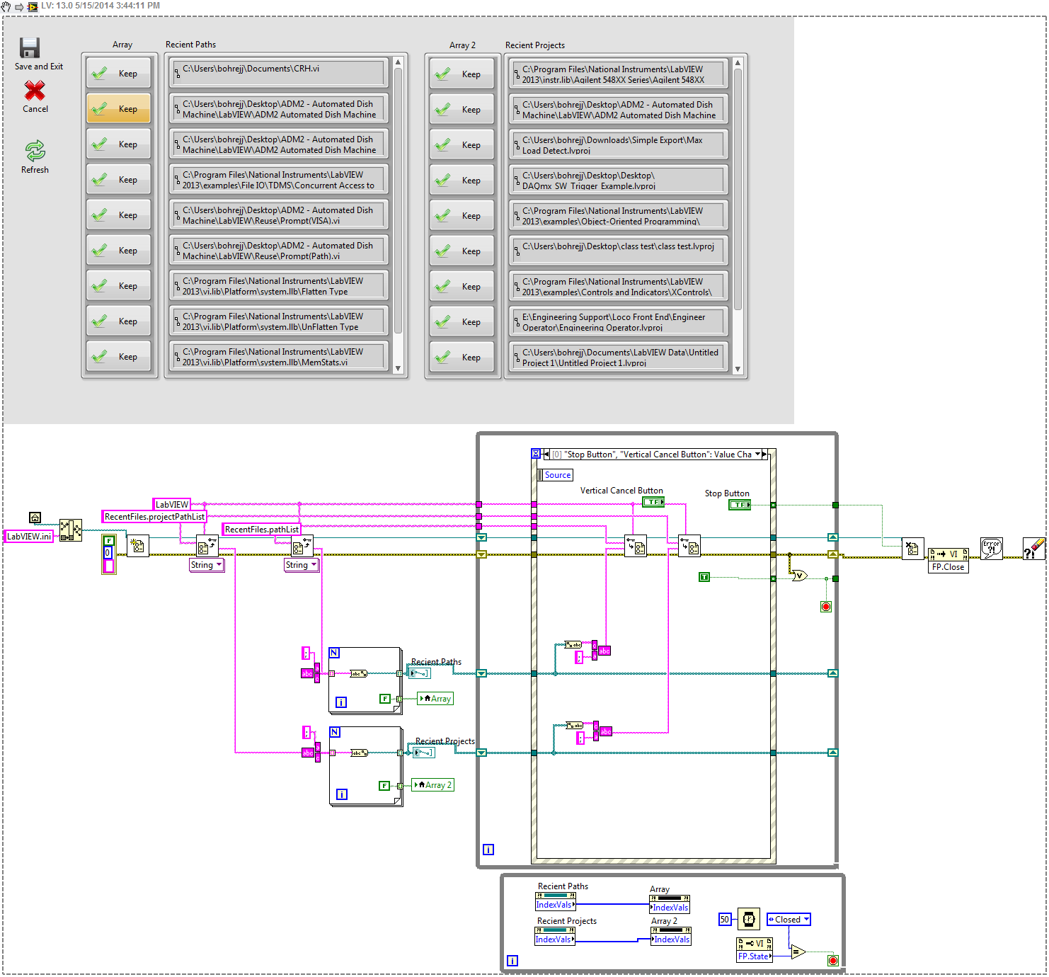This screenshot has height=977, width=1049.
Task: Open String dropdown under projectPathList Read Key
Action: [x=207, y=565]
